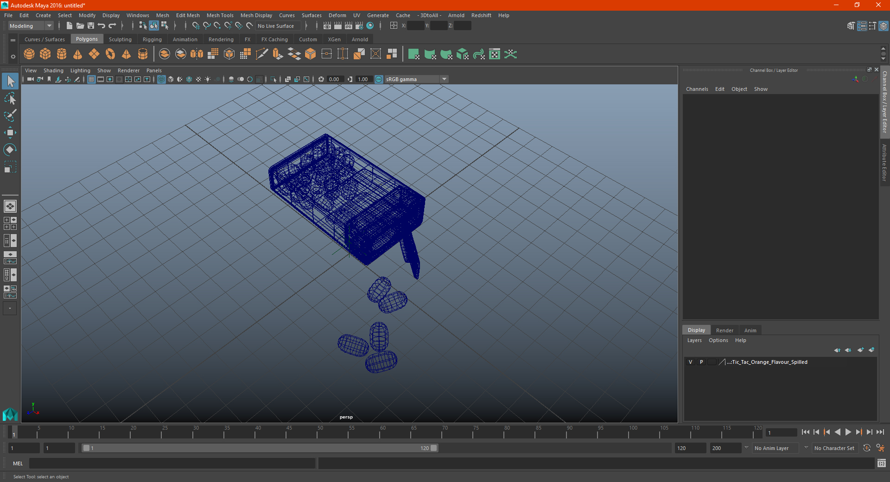The image size is (890, 482).
Task: Activate the Move tool in the toolbox
Action: click(x=10, y=133)
